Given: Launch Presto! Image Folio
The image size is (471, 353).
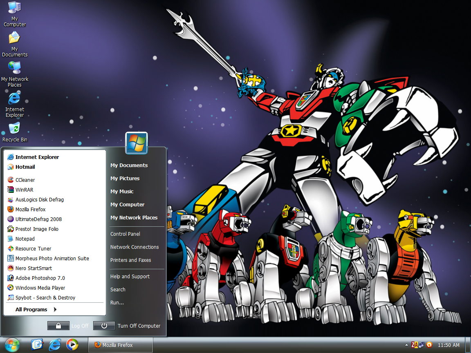Looking at the screenshot, I should 55,229.
